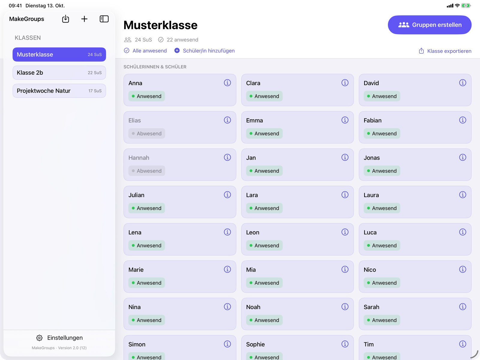Open info for Sophie

(345, 344)
